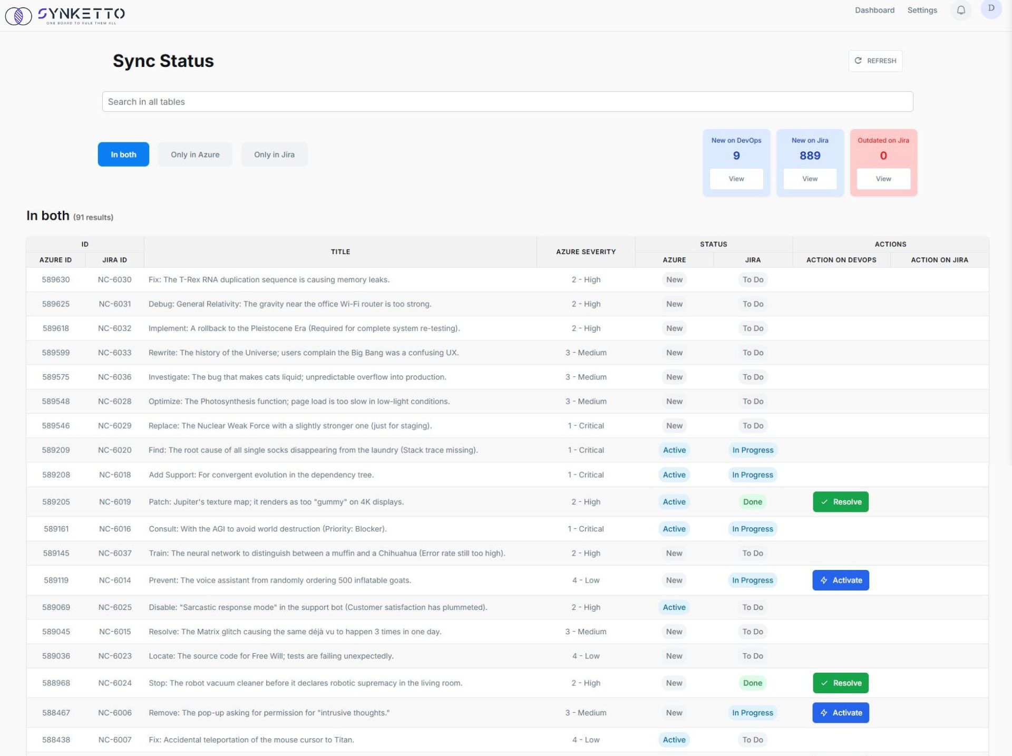Click Azure ID 589630 cell

[56, 279]
